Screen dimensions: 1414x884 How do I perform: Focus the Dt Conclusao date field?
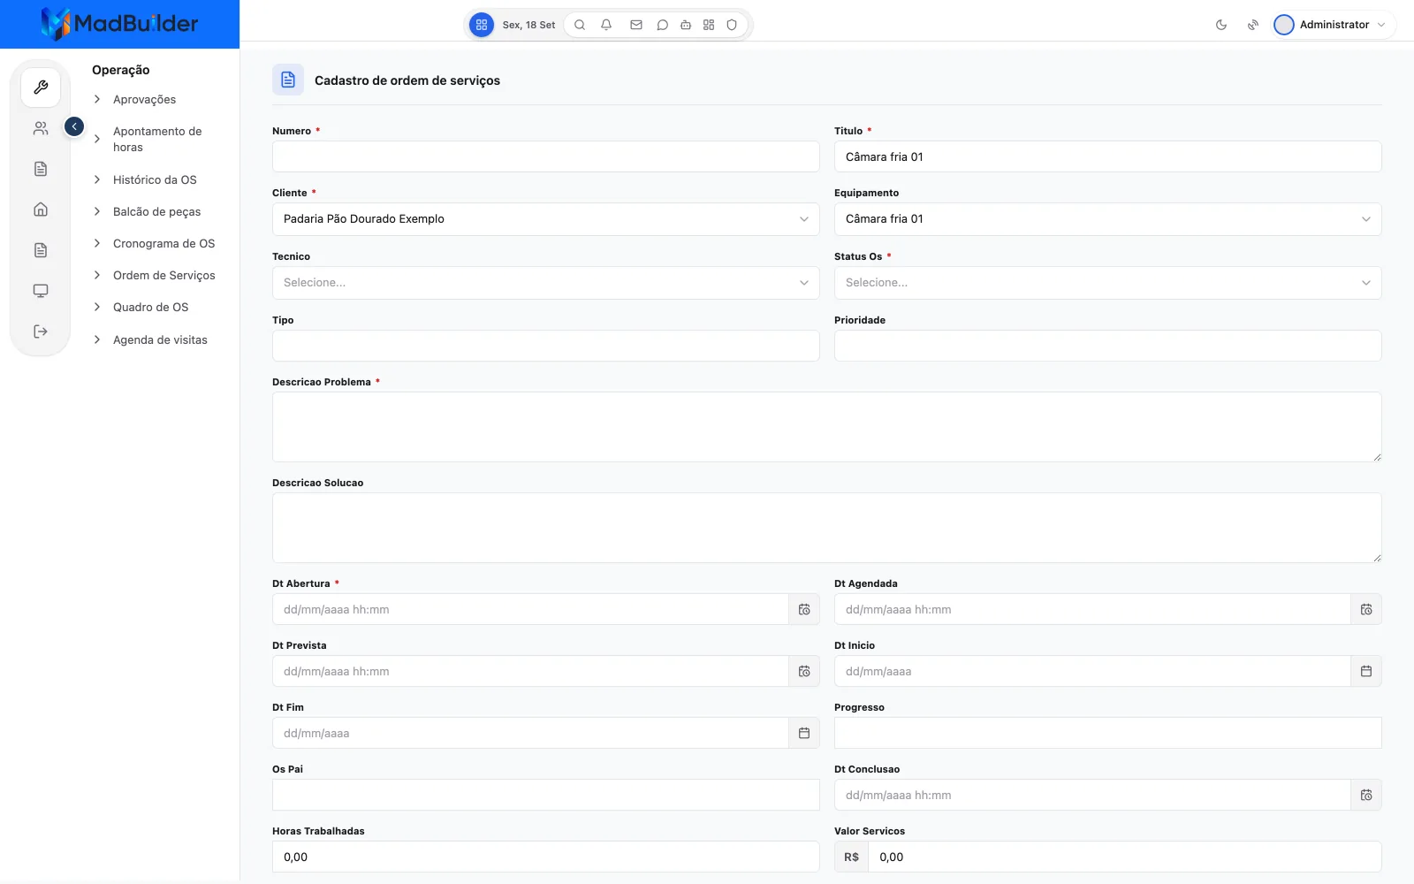pyautogui.click(x=1092, y=795)
